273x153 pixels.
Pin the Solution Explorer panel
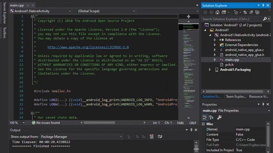coord(263,6)
